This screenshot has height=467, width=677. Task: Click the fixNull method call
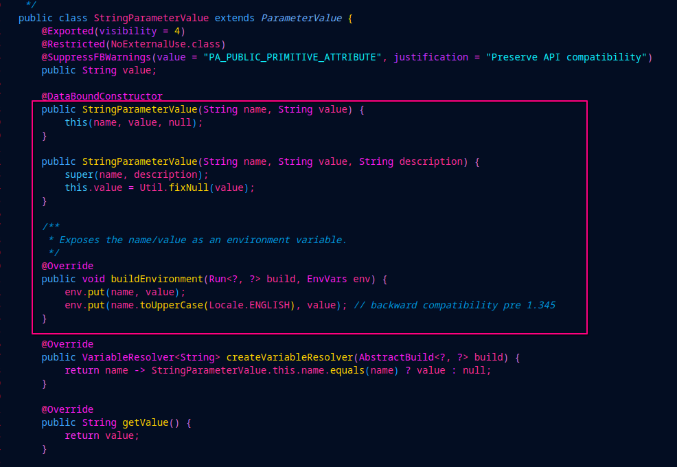(x=189, y=187)
